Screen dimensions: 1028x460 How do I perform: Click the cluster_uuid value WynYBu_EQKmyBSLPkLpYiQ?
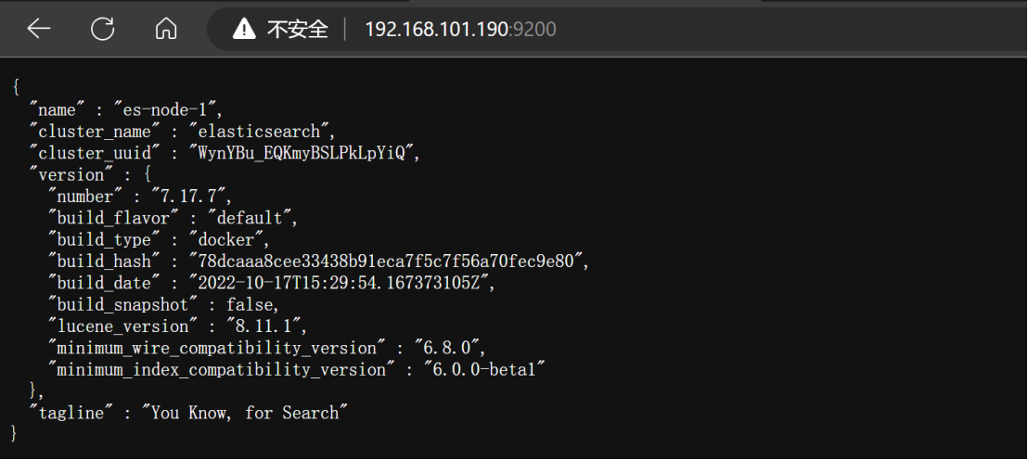302,153
